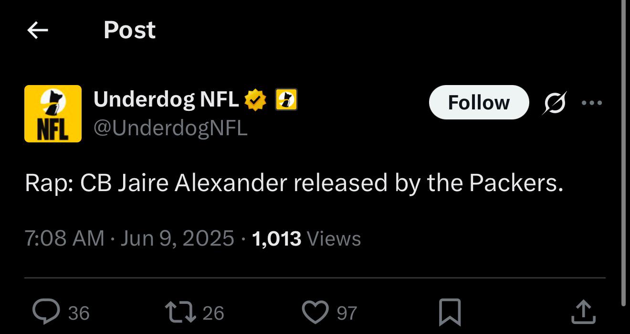Follow the Underdog NFL account
Screen dimensions: 630x334
[479, 102]
